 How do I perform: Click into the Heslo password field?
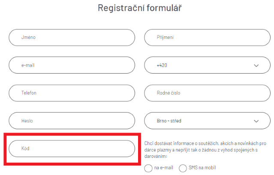pos(72,121)
